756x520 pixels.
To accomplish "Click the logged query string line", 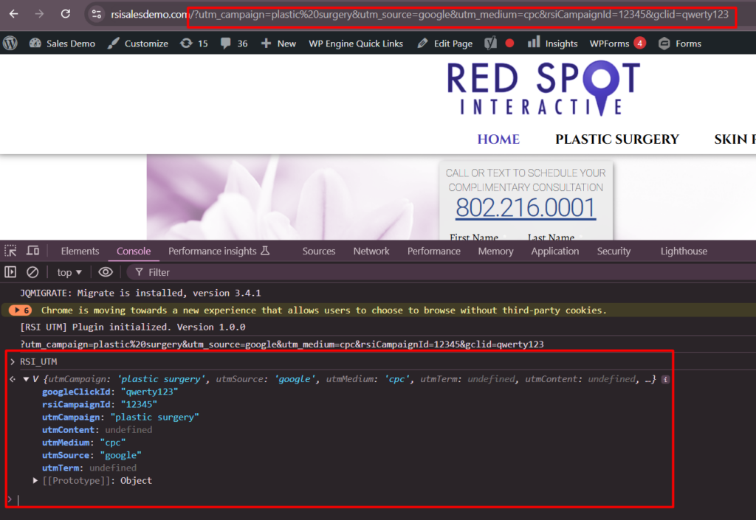I will point(281,344).
